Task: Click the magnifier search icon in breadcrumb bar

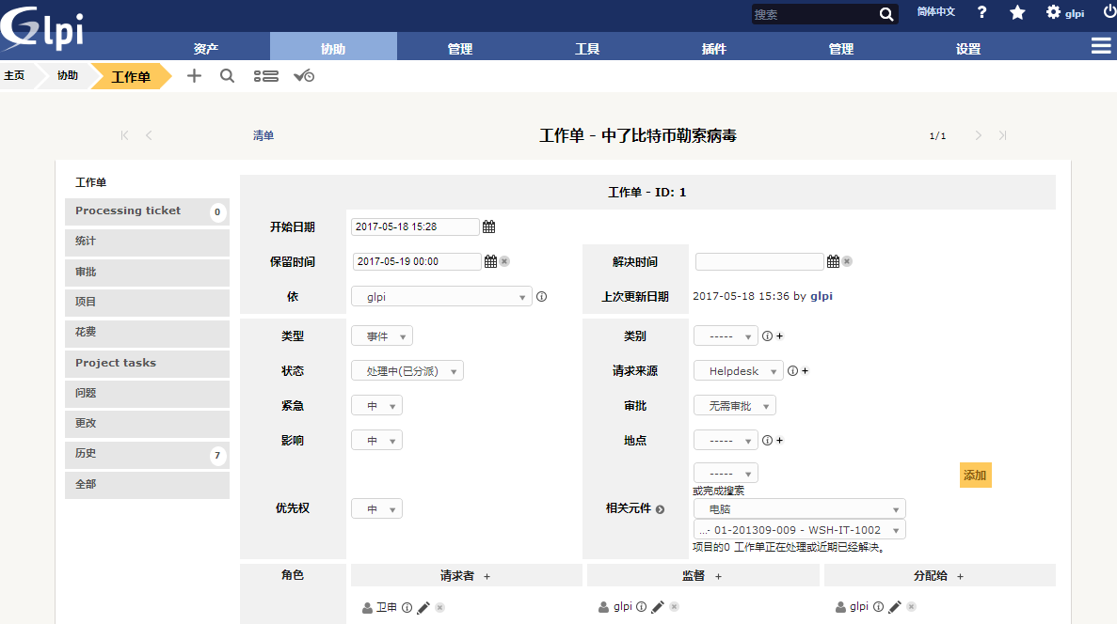Action: click(227, 76)
